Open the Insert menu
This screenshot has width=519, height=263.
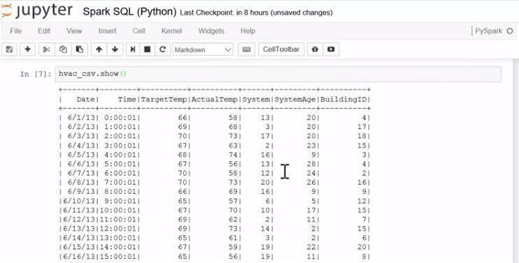coord(107,31)
